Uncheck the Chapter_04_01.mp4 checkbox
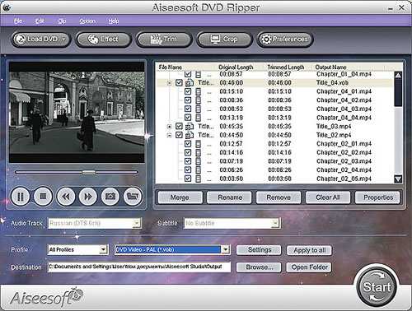412x311 pixels. [x=188, y=91]
